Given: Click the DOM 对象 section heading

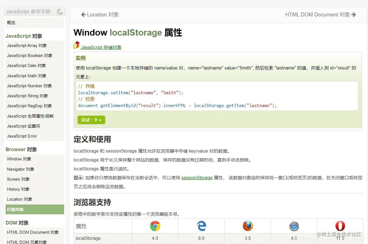Looking at the screenshot, I should click(17, 223).
